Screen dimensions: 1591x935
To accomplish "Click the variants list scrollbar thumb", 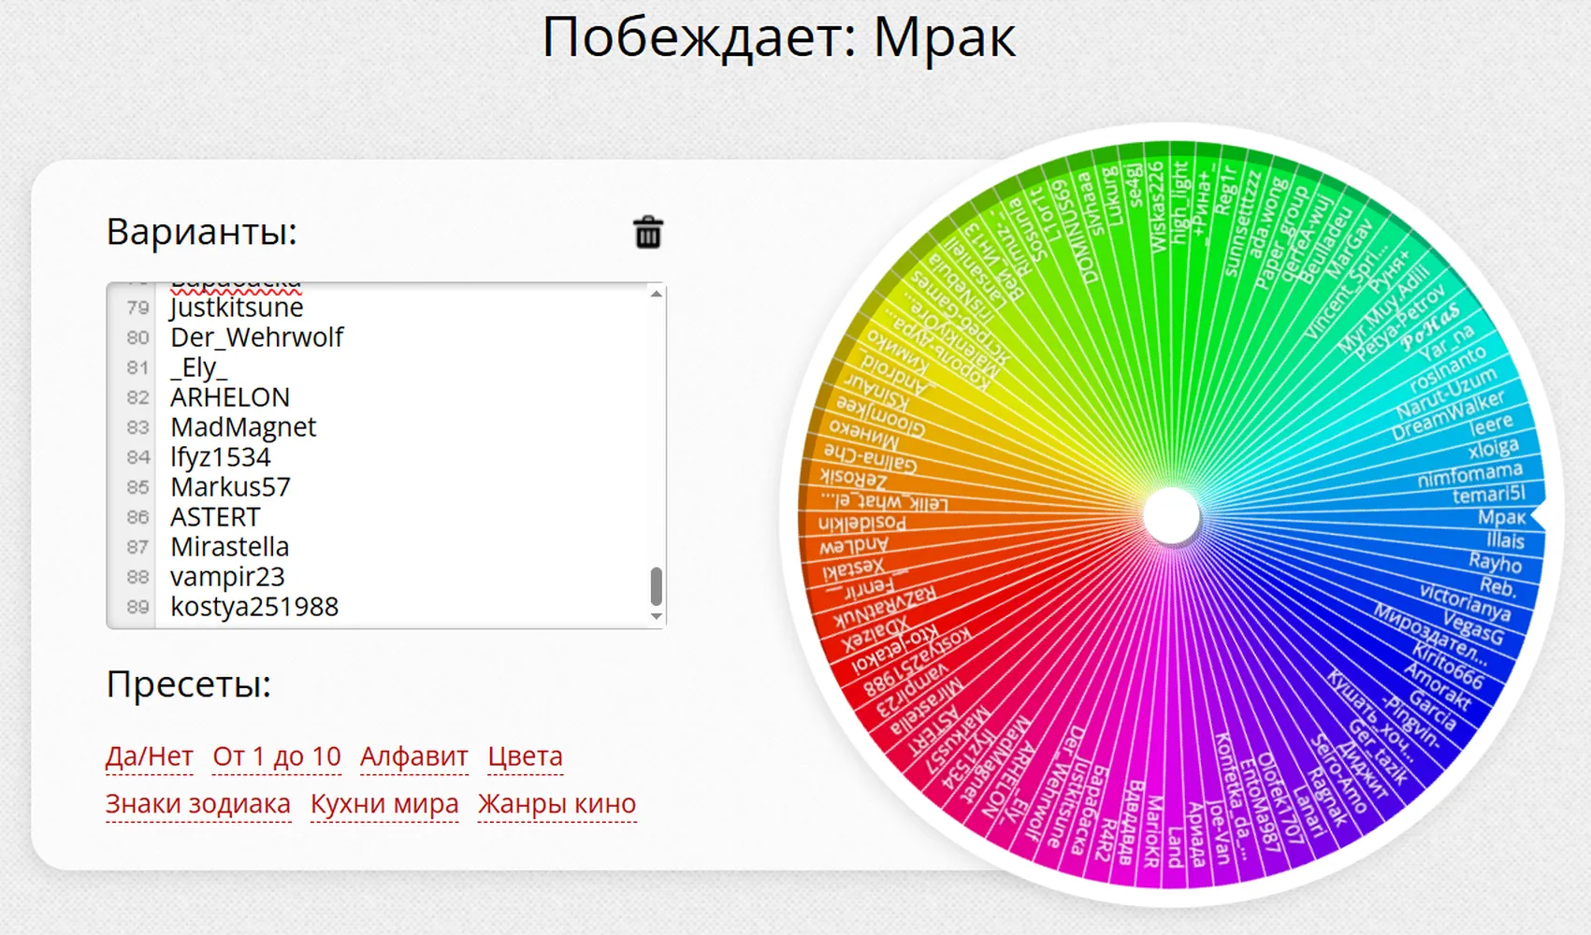I will click(657, 586).
